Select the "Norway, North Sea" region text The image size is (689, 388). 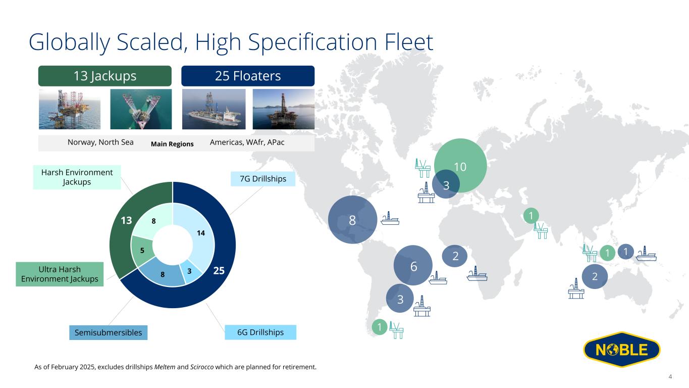click(x=100, y=142)
